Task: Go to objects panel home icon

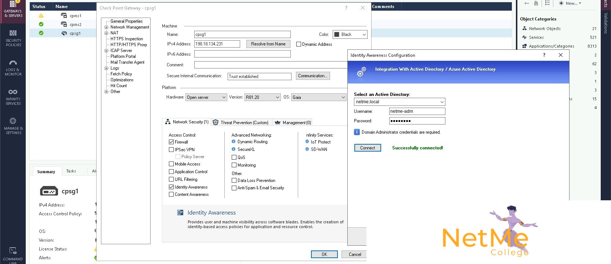Action: pos(536,3)
